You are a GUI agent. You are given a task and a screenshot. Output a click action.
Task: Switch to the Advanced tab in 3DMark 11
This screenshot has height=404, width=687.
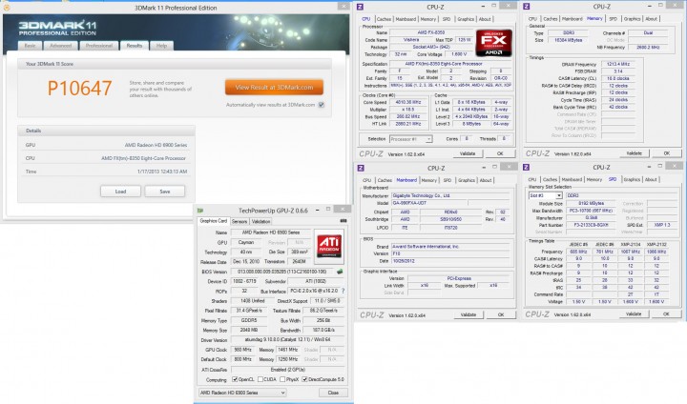pyautogui.click(x=60, y=46)
